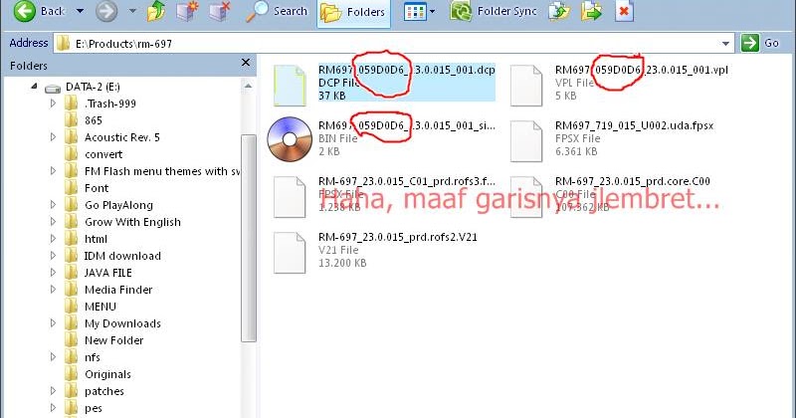Click the Go button

coord(760,43)
